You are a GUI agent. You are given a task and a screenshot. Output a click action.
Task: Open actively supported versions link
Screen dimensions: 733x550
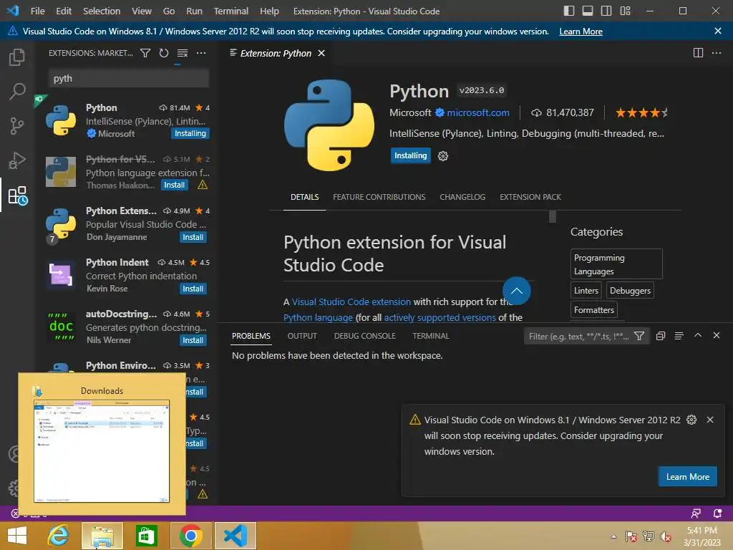click(440, 317)
